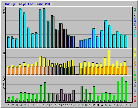The height and width of the screenshot is (108, 138).
Task: Click the cyan pages bar for day 12
Action: [53, 32]
